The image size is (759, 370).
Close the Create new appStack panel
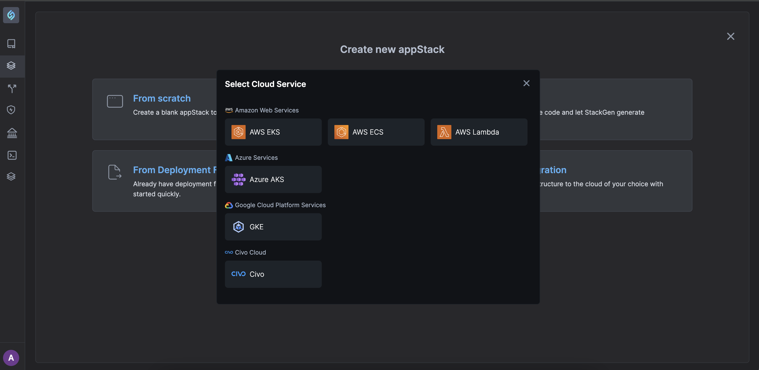[x=731, y=36]
